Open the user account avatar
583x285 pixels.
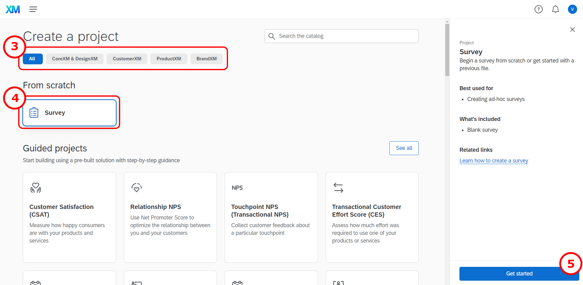(x=572, y=9)
